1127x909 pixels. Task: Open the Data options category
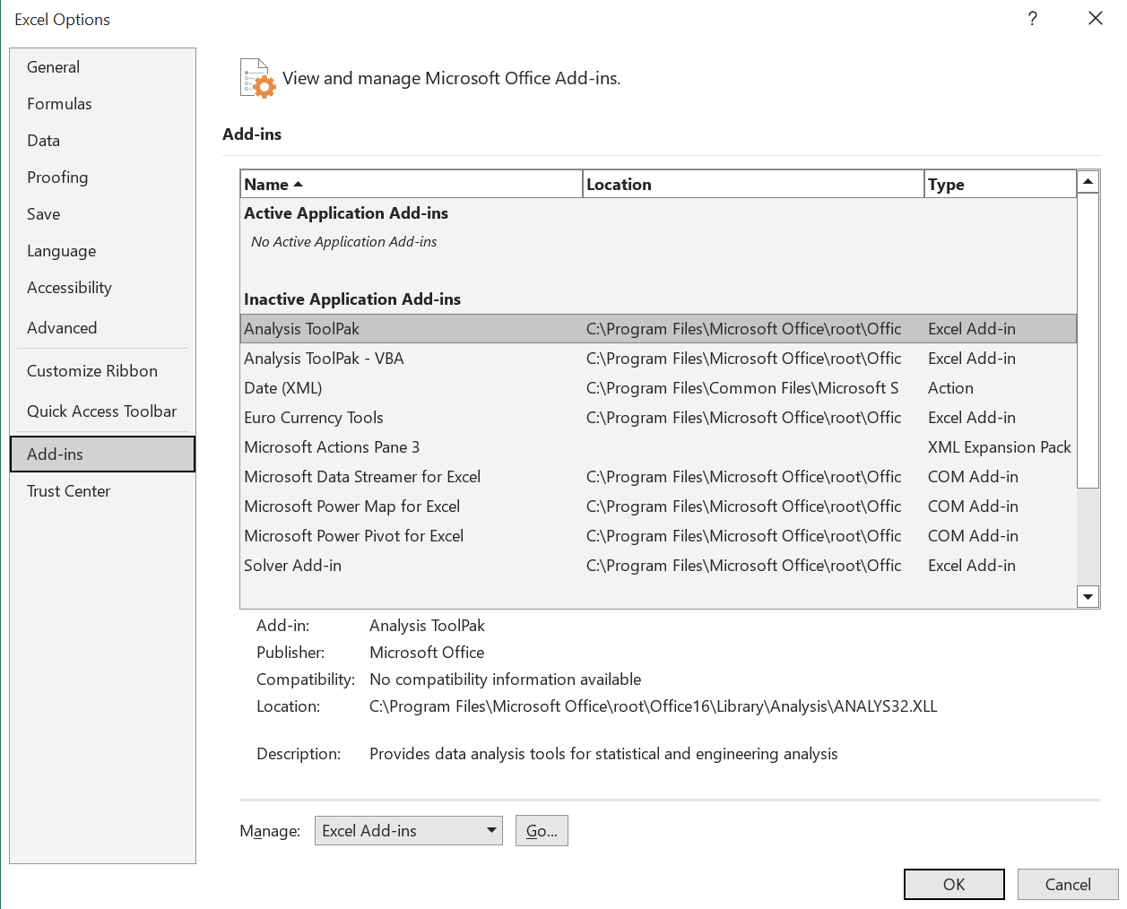pyautogui.click(x=102, y=141)
